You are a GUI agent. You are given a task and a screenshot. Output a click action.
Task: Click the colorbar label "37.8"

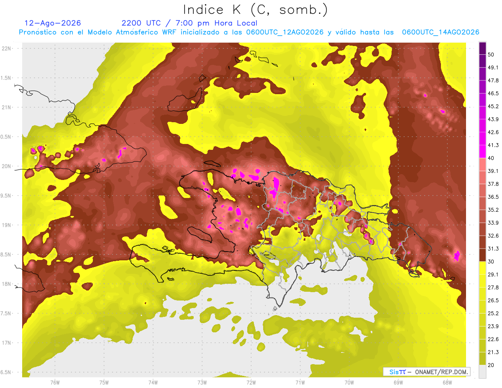(x=493, y=184)
